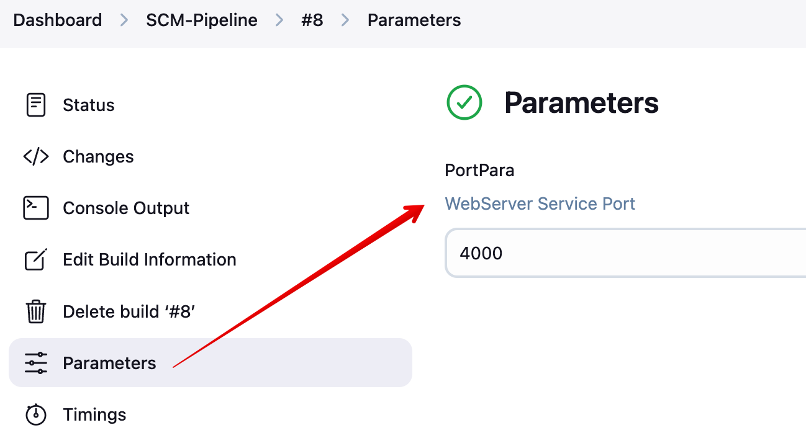Click the Parameters breadcrumb item
This screenshot has height=438, width=806.
click(x=414, y=20)
